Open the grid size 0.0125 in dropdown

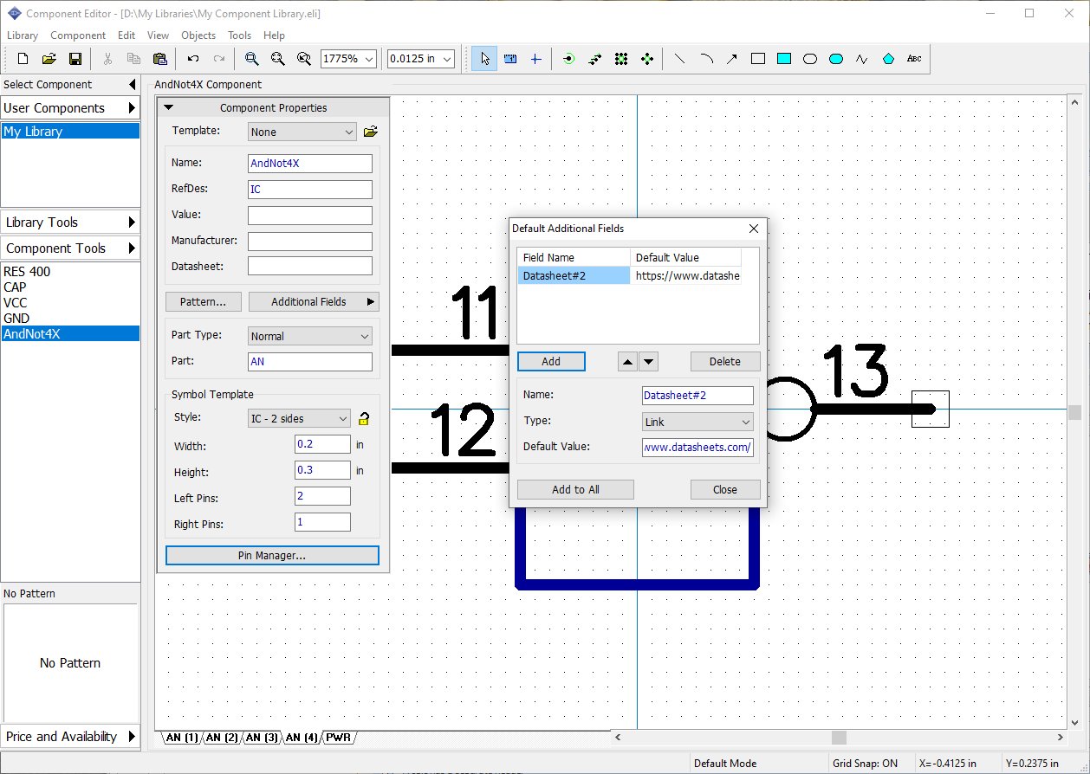[x=447, y=59]
